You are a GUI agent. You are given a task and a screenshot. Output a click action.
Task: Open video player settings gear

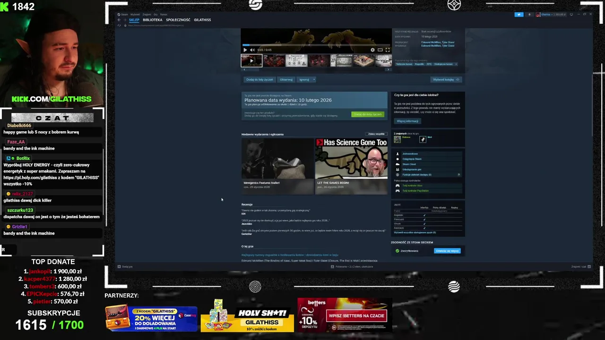click(372, 50)
